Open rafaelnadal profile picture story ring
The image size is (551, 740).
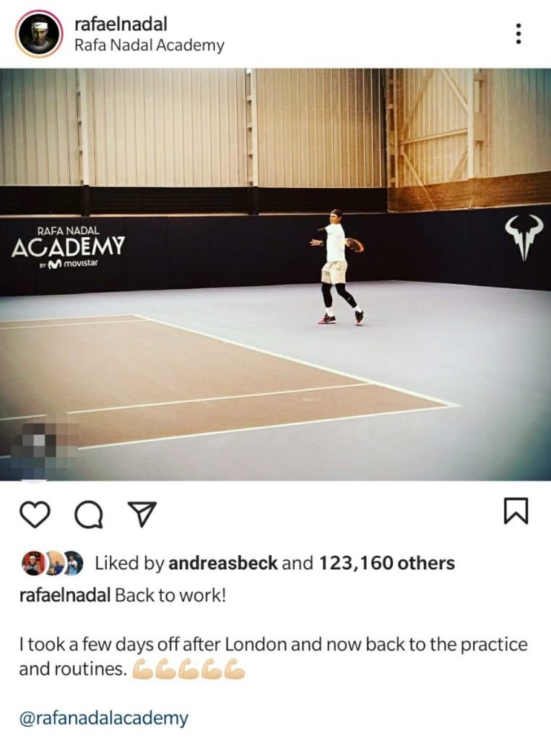pyautogui.click(x=39, y=34)
